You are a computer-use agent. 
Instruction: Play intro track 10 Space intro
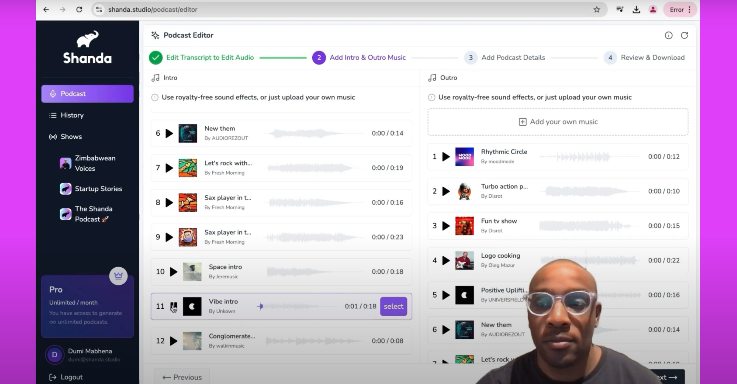point(174,272)
